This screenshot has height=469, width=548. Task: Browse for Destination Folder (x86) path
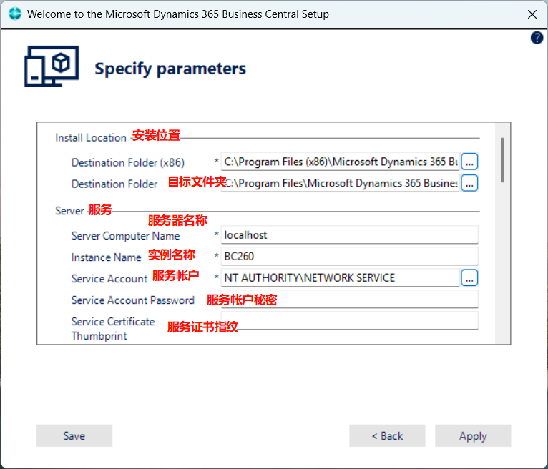click(469, 162)
